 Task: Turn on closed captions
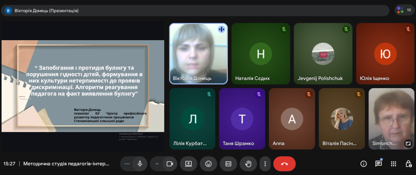pyautogui.click(x=228, y=164)
